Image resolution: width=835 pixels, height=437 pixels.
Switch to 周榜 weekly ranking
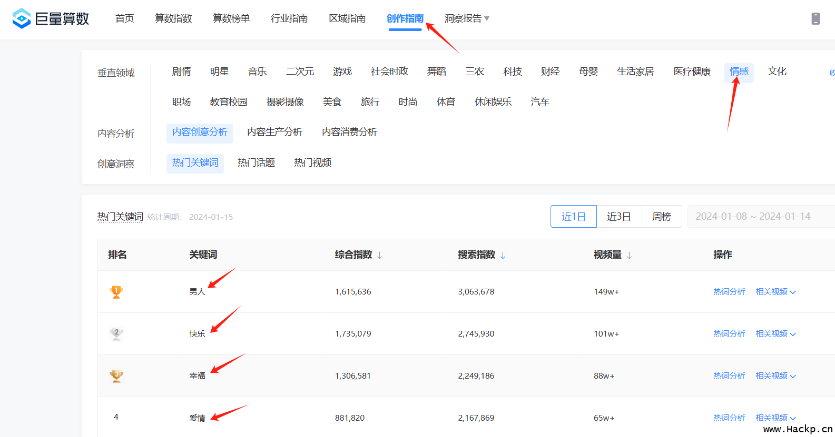coord(661,217)
